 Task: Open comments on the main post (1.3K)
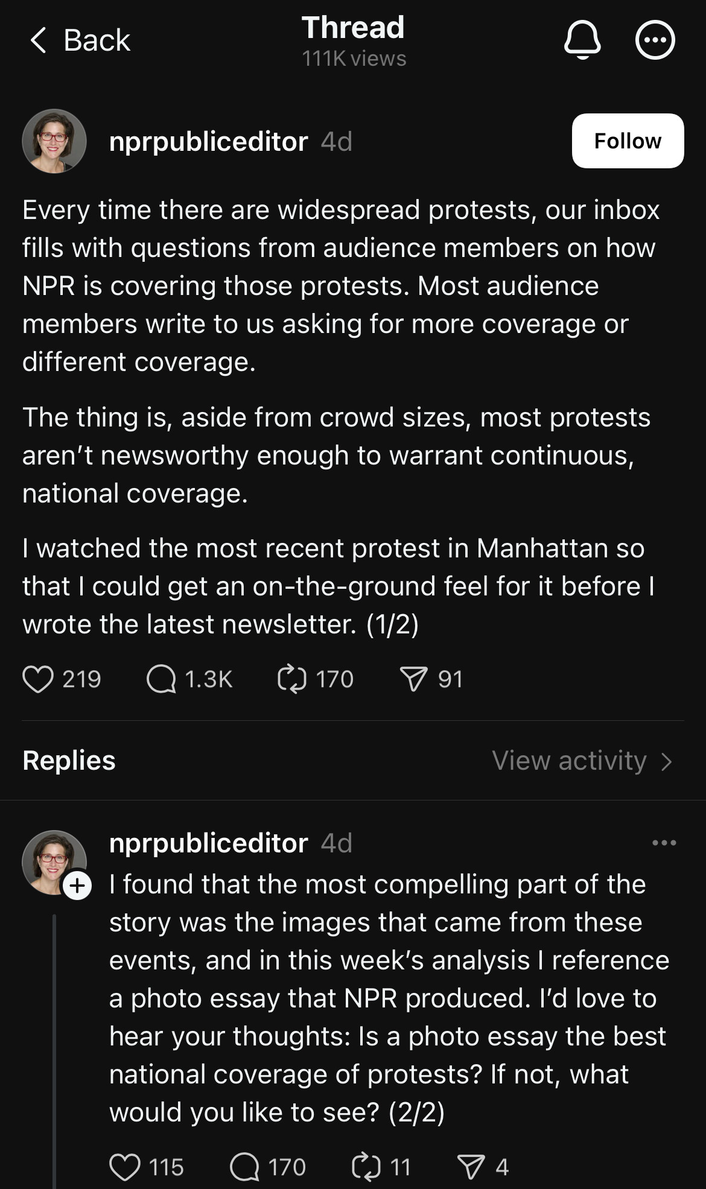tap(161, 679)
